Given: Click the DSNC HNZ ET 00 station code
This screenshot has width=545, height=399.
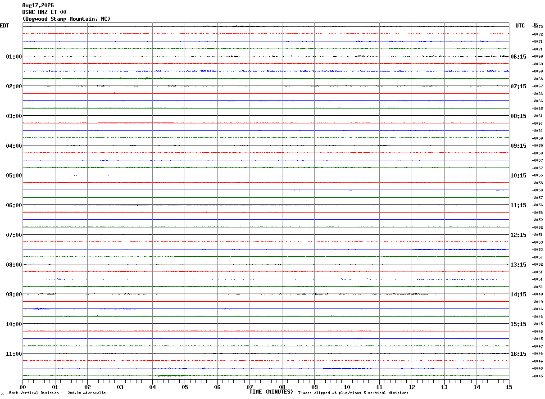Looking at the screenshot, I should pos(44,12).
